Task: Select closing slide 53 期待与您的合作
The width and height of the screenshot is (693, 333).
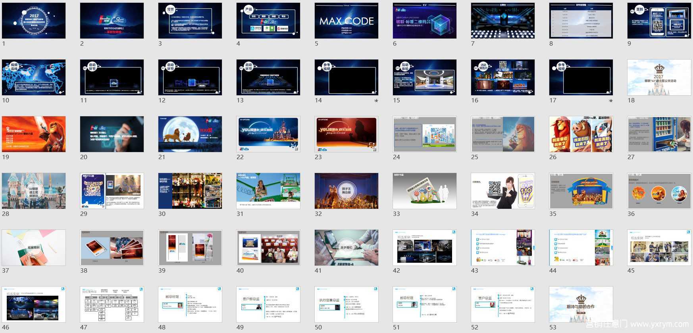Action: [581, 304]
